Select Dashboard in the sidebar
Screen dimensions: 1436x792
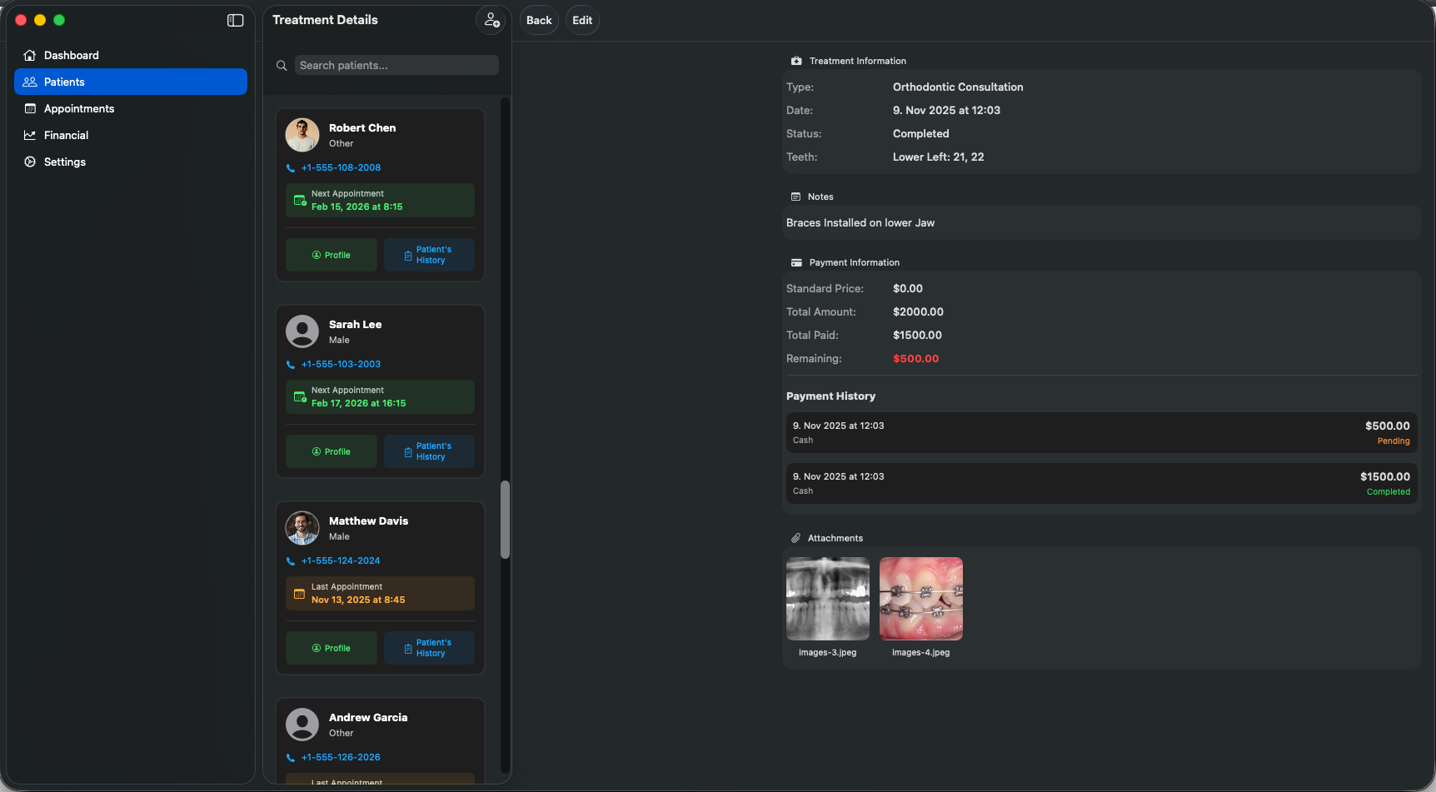tap(72, 55)
